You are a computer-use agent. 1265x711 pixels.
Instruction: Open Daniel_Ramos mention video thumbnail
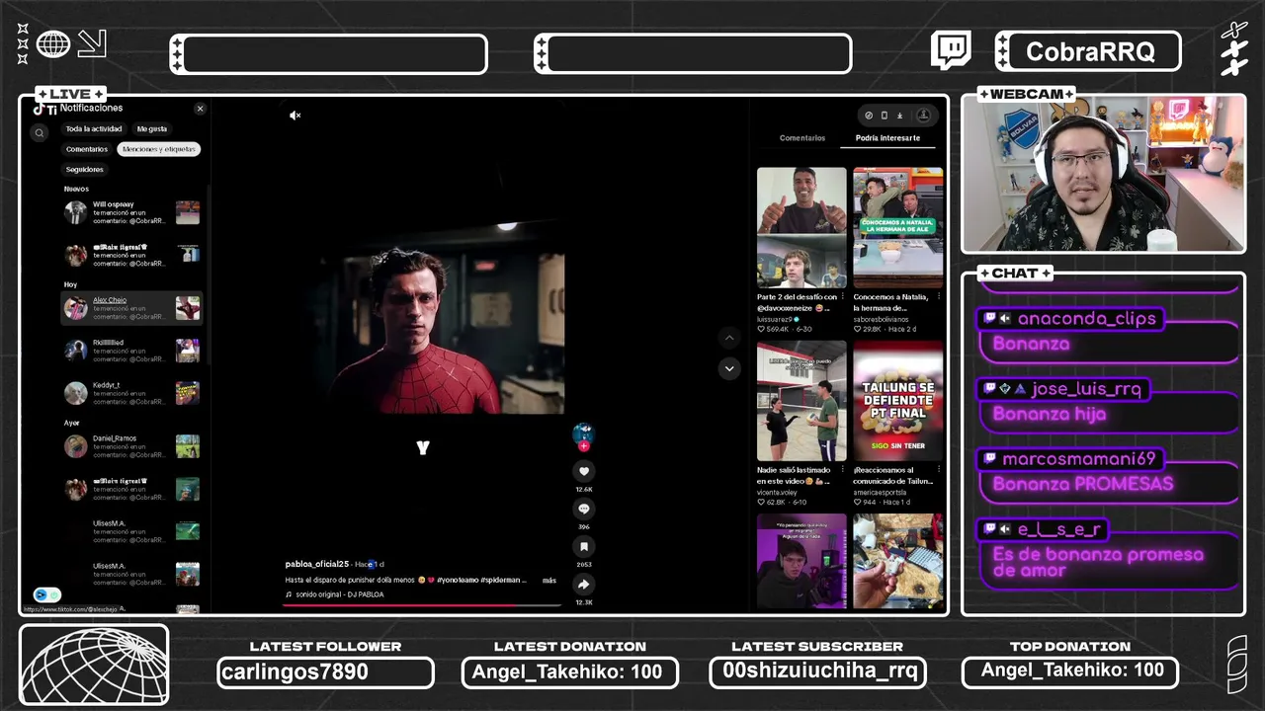pos(188,446)
